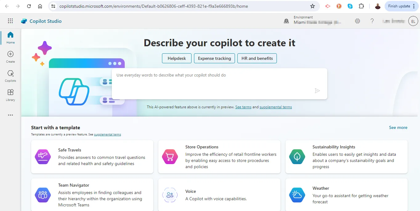Screen dimensions: 420x211
Task: Click the Skype extension icon
Action: pos(350,6)
